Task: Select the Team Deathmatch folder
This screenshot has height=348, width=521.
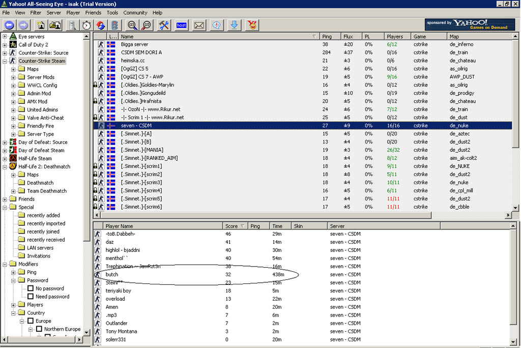Action: 43,191
